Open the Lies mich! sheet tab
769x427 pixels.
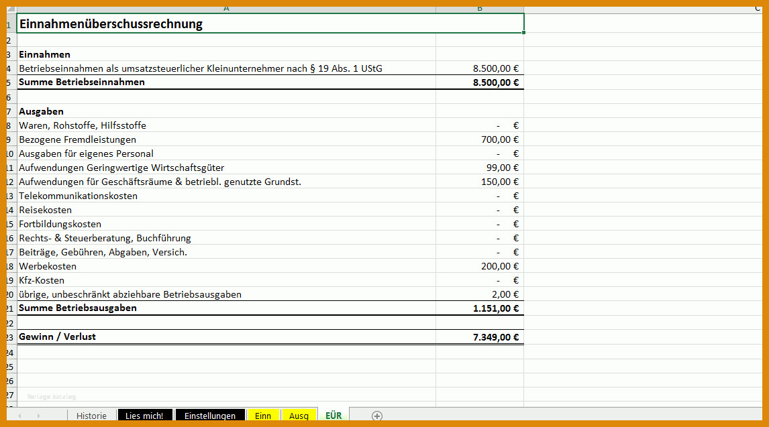pos(145,416)
